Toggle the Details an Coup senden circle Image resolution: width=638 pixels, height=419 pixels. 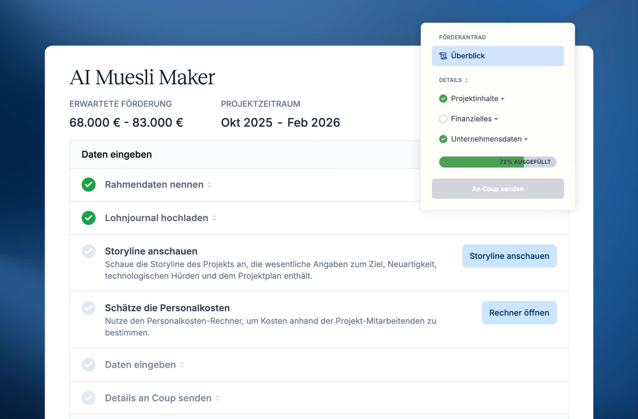click(88, 398)
